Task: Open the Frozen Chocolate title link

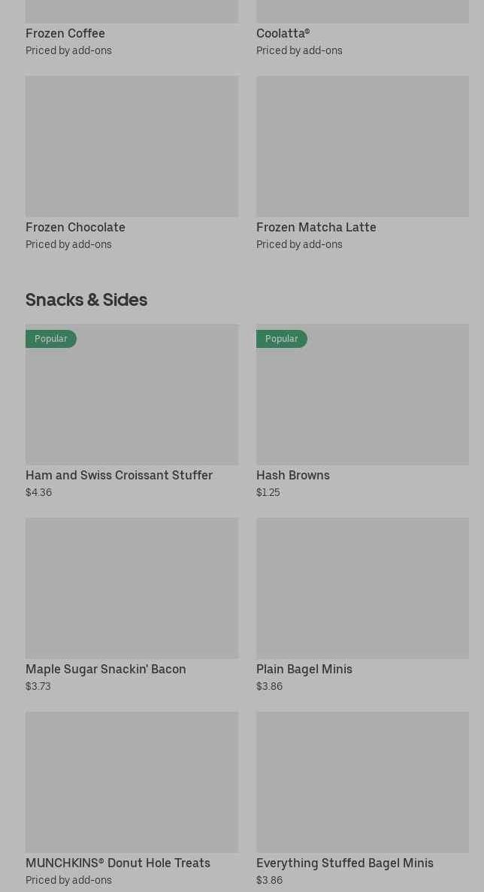Action: point(75,227)
